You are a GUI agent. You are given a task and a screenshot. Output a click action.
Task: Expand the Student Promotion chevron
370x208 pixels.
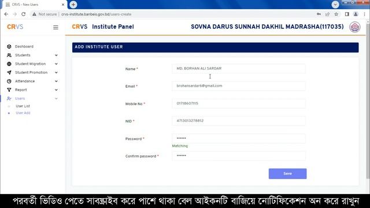coord(56,72)
